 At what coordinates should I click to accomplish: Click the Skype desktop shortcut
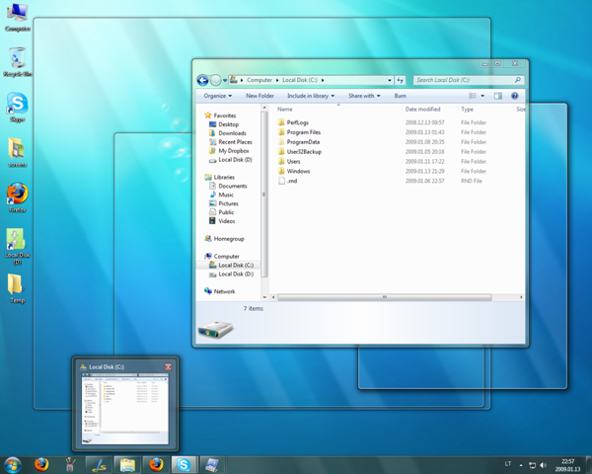pyautogui.click(x=18, y=108)
